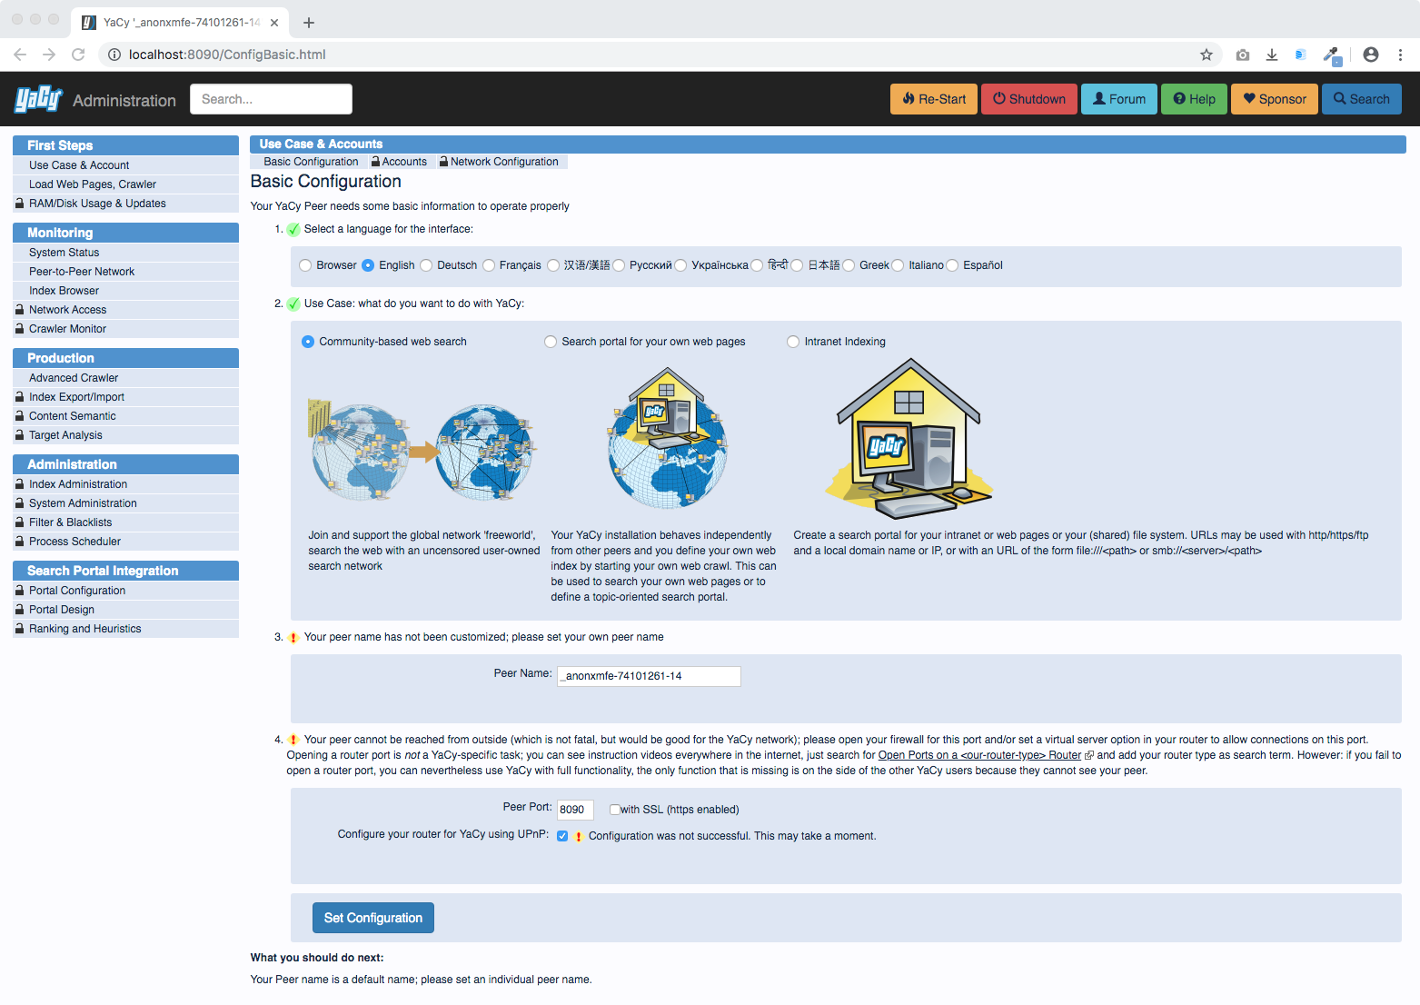Image resolution: width=1420 pixels, height=1005 pixels.
Task: Select Italiano language radio button
Action: click(x=898, y=265)
